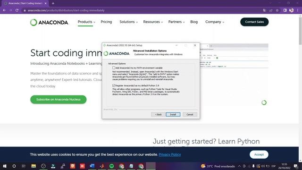Minimize the Anaconda3 Setup window
This screenshot has height=170, width=302.
176,45
